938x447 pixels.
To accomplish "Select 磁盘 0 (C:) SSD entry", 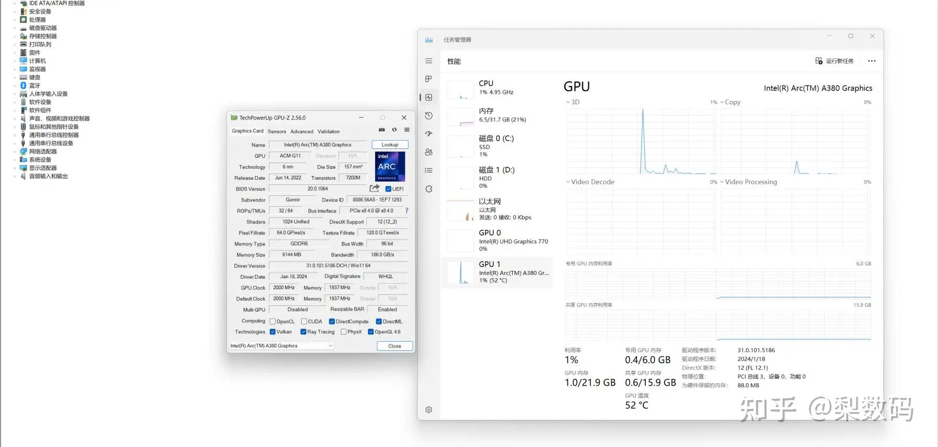I will click(498, 146).
